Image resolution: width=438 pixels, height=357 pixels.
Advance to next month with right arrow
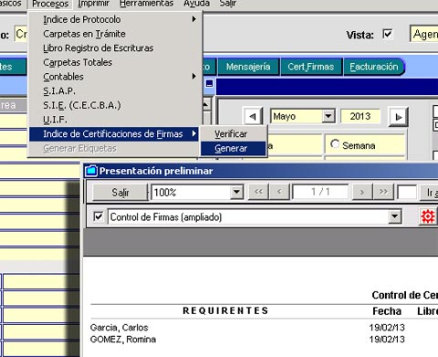click(x=398, y=117)
